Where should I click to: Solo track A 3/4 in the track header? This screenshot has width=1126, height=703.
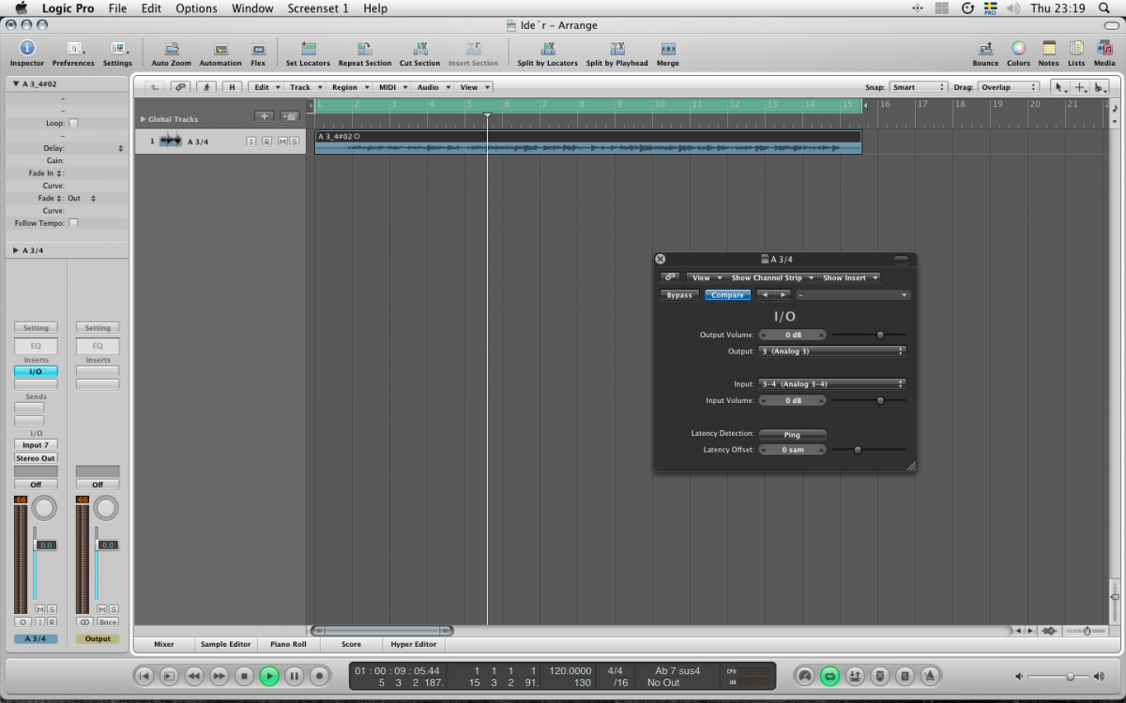coord(294,142)
